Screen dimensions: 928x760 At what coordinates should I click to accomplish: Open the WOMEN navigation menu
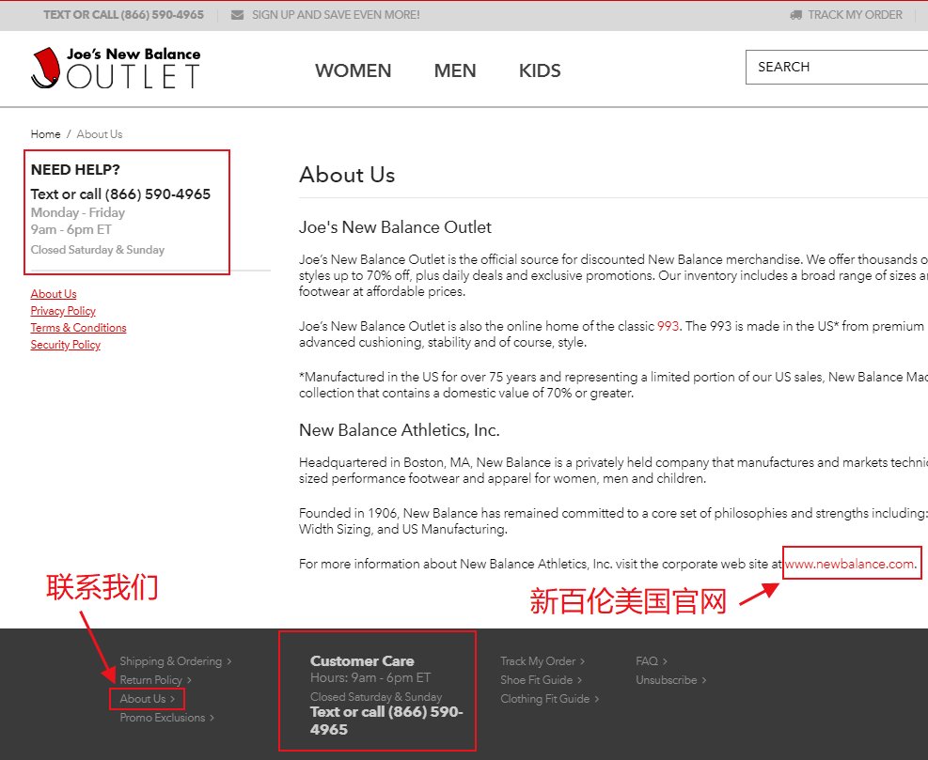click(x=354, y=70)
